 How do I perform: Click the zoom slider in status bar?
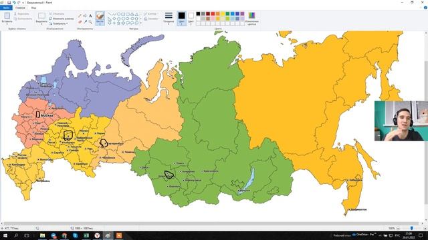(x=412, y=228)
